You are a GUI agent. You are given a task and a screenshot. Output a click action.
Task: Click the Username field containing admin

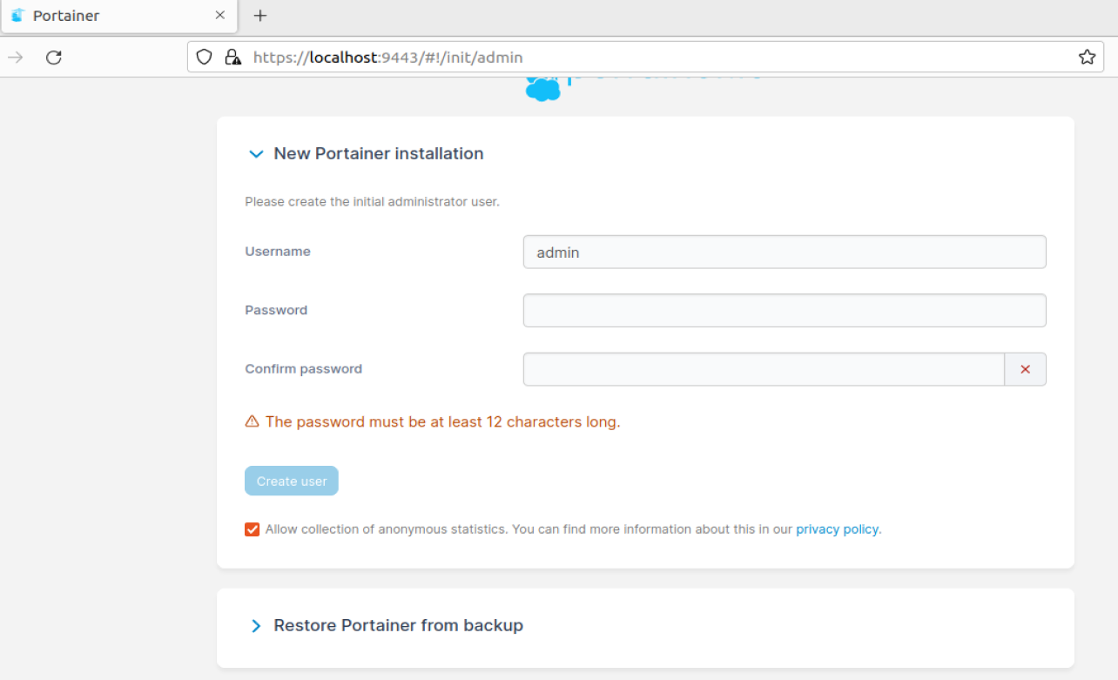tap(784, 252)
